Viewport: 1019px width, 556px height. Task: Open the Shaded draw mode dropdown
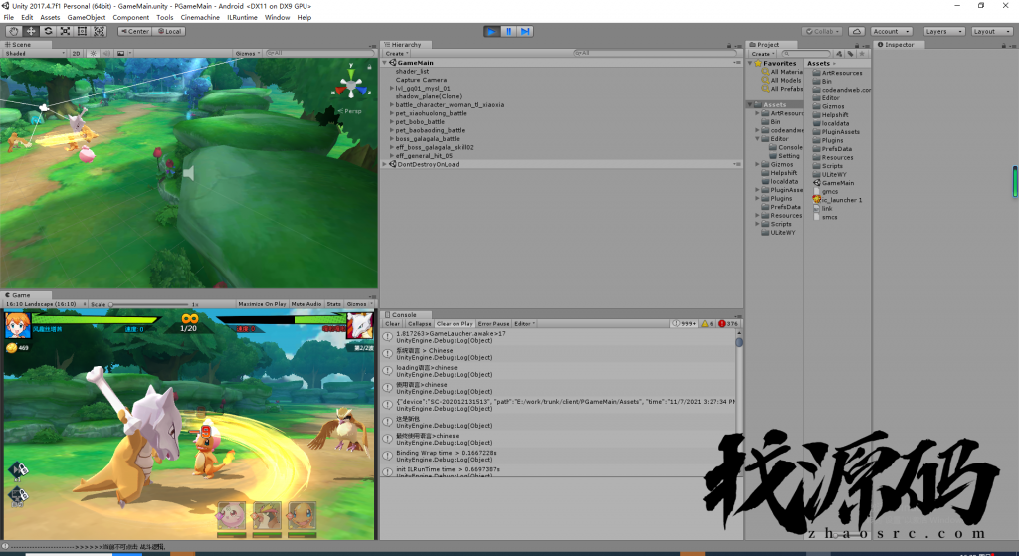(35, 54)
